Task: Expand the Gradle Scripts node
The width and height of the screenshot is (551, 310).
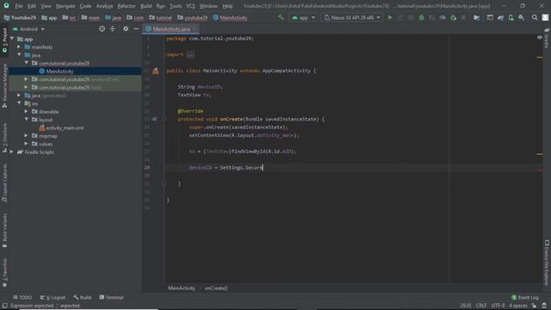Action: click(12, 152)
